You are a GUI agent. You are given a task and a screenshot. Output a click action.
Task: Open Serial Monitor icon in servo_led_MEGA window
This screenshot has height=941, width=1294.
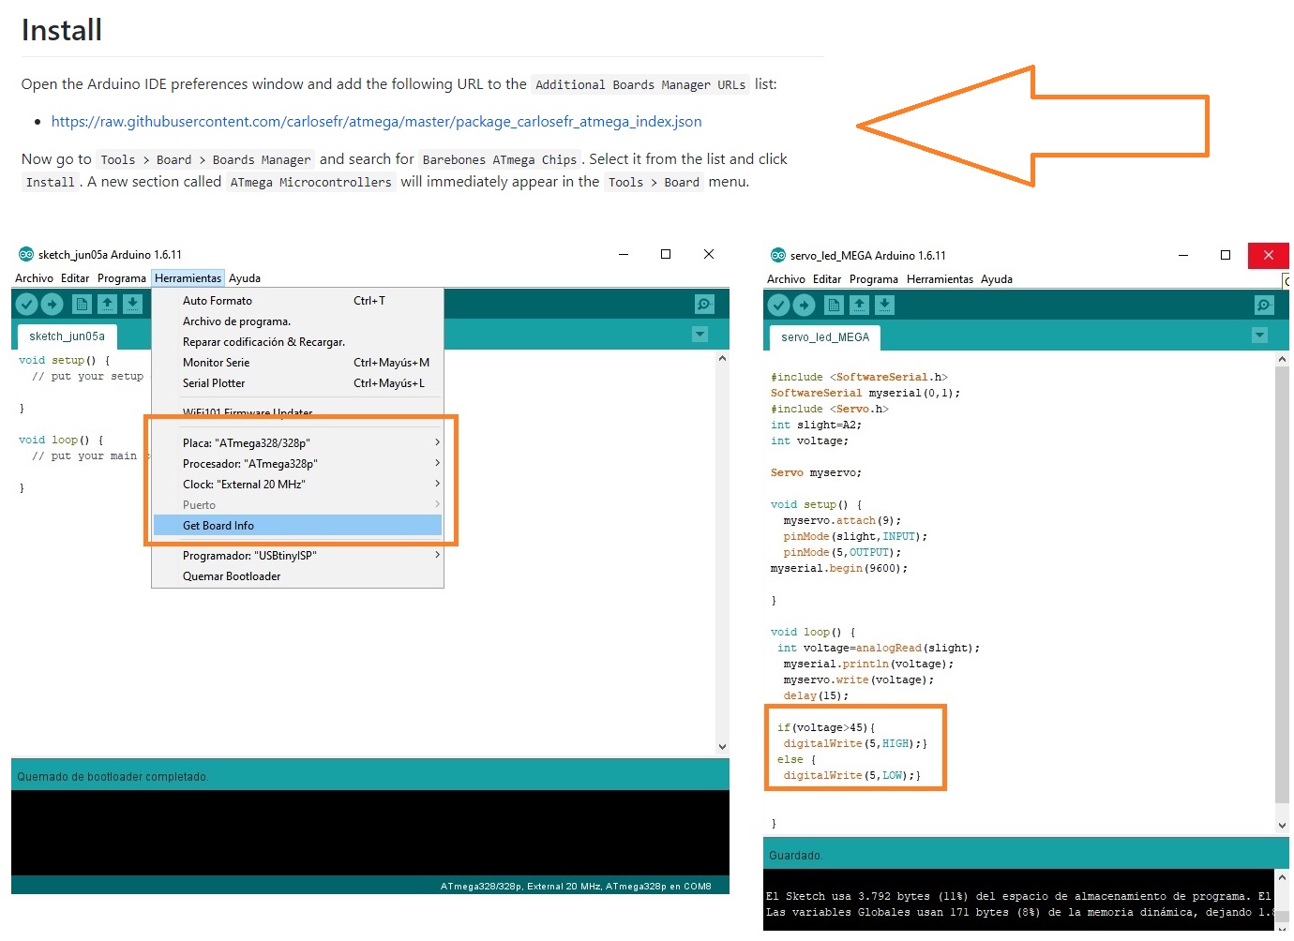pos(1264,305)
